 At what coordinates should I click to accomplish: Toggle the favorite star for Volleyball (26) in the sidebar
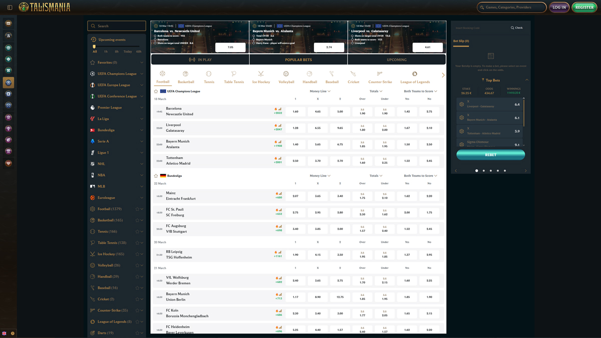137,265
